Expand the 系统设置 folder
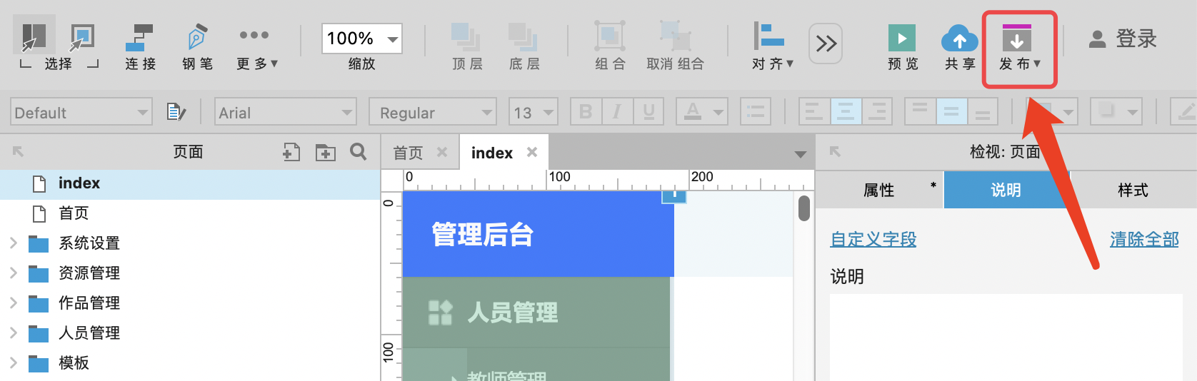 pyautogui.click(x=13, y=243)
